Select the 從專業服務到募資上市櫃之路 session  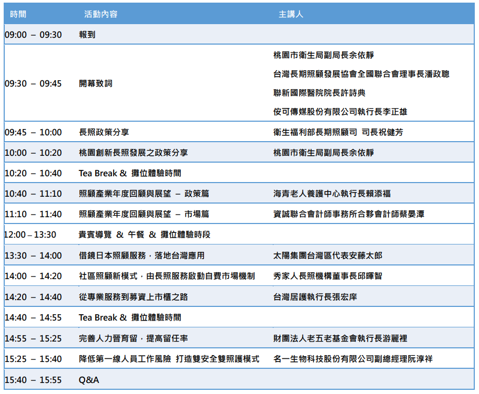point(133,297)
